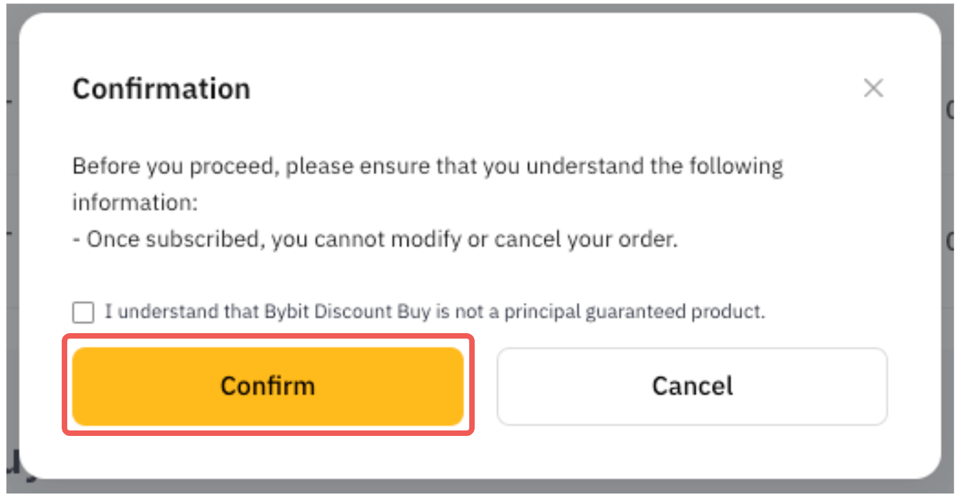The image size is (959, 499).
Task: Click the "Once subscribed" warning line
Action: (x=375, y=240)
